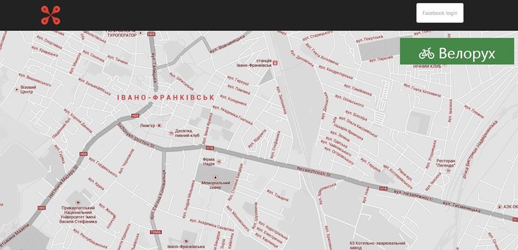
Task: Click the Sichovykh Striltsiv St label
Action: tap(136, 135)
